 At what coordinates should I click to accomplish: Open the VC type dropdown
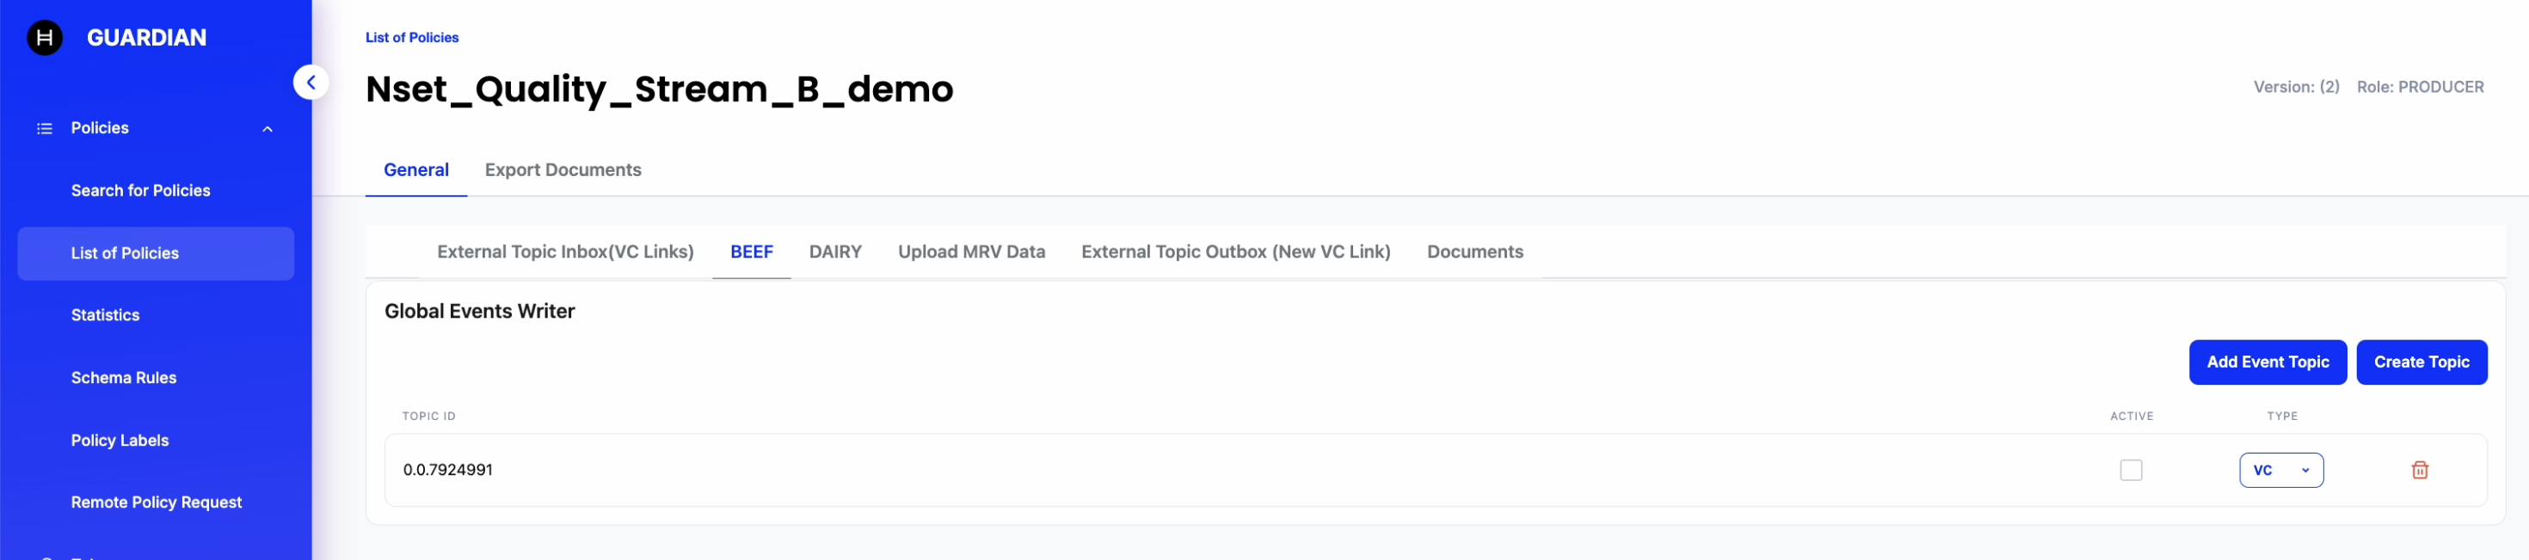point(2280,470)
